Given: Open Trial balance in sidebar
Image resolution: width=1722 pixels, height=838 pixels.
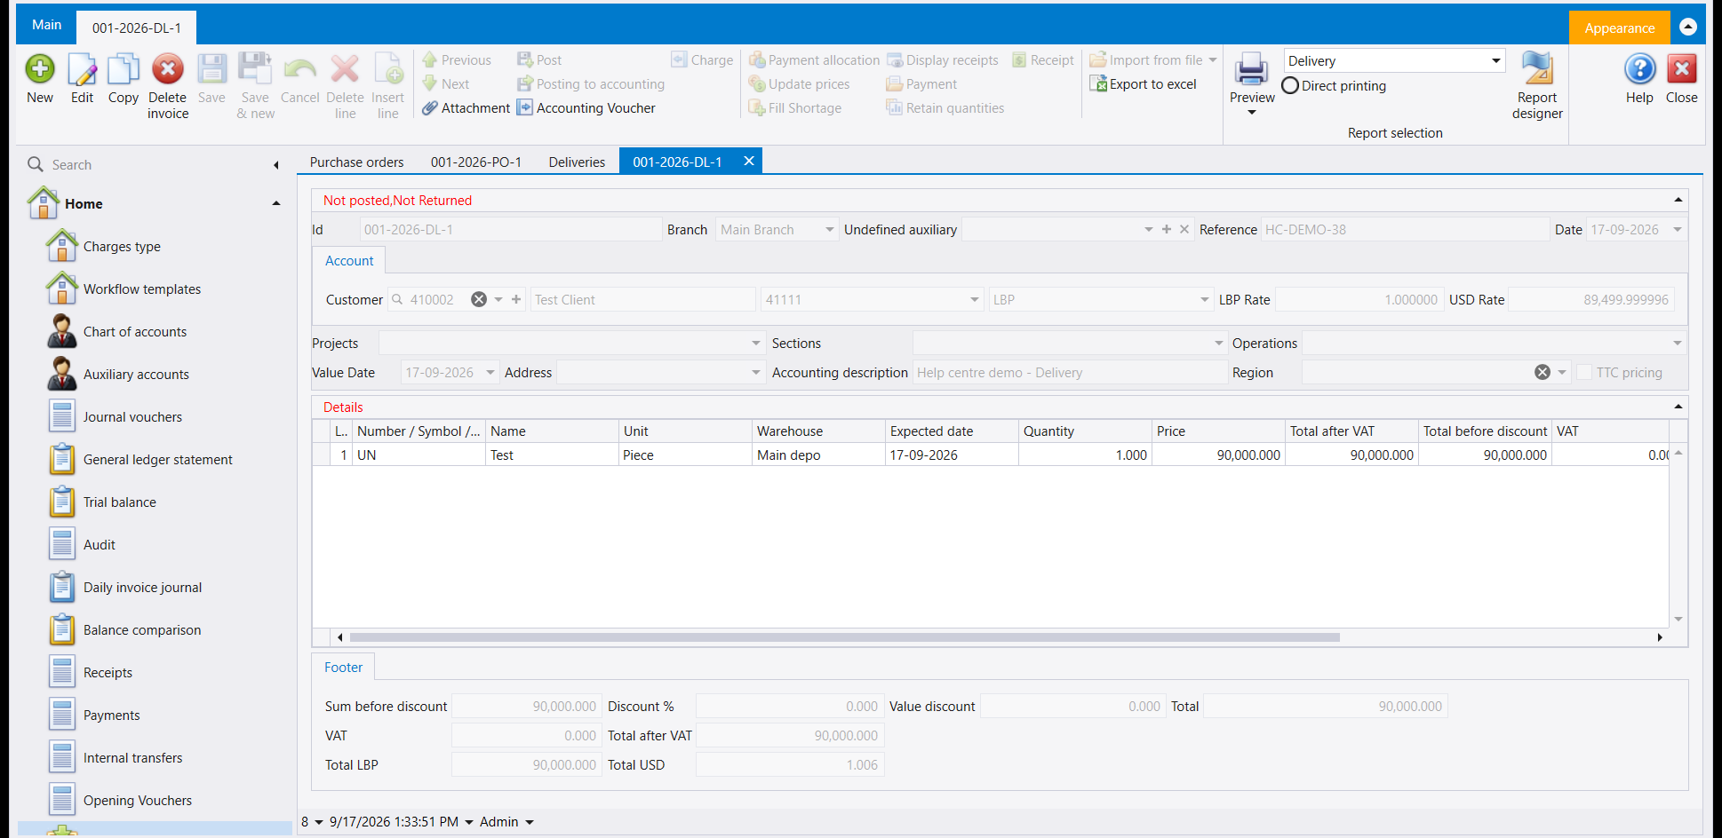Looking at the screenshot, I should click(x=120, y=502).
